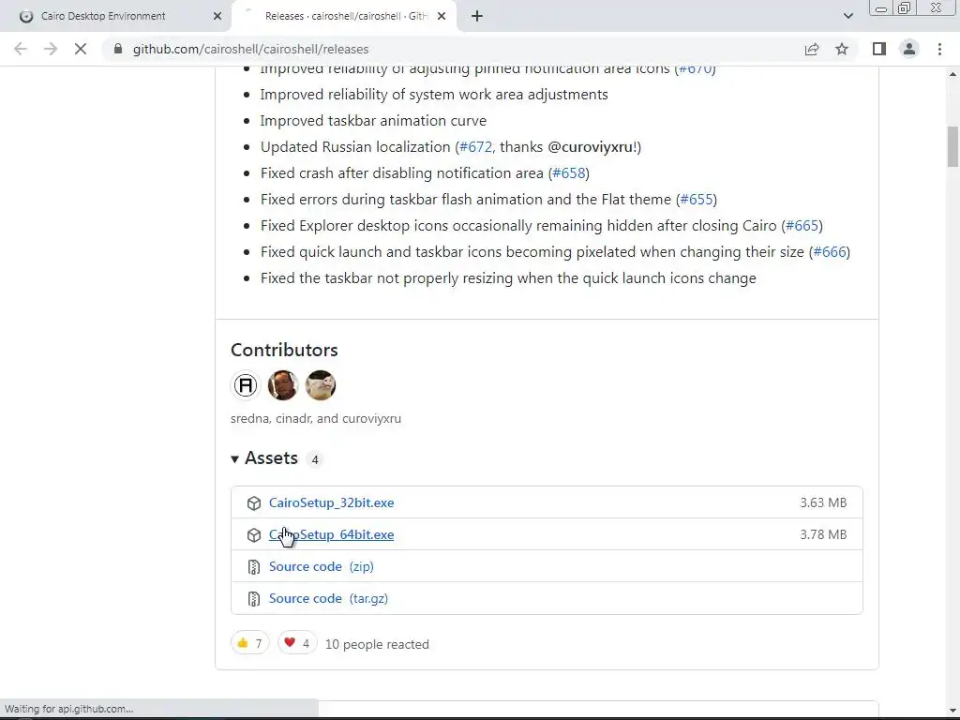The width and height of the screenshot is (960, 720).
Task: Open issue link #672
Action: point(475,147)
